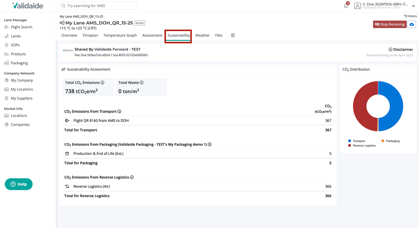Switch to the Files tab
Image resolution: width=419 pixels, height=228 pixels.
pyautogui.click(x=219, y=35)
